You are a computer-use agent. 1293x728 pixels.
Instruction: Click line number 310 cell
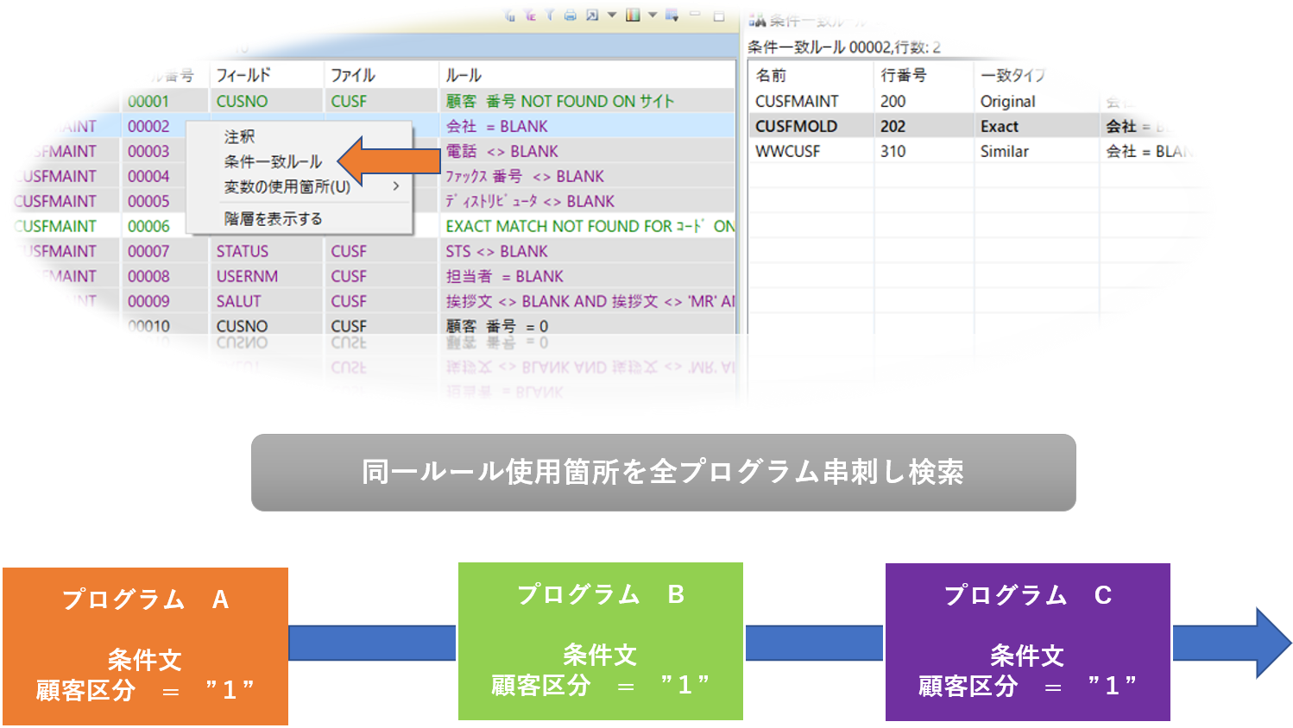point(892,151)
